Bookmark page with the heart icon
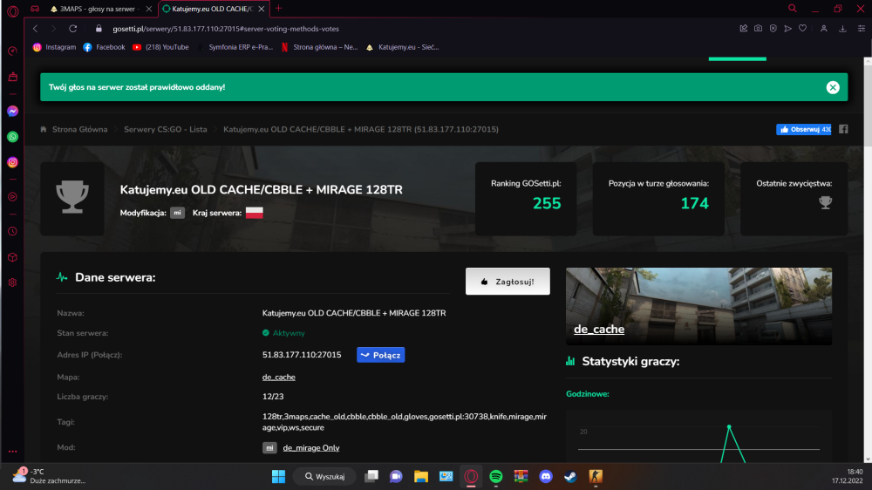The height and width of the screenshot is (490, 872). [x=802, y=29]
